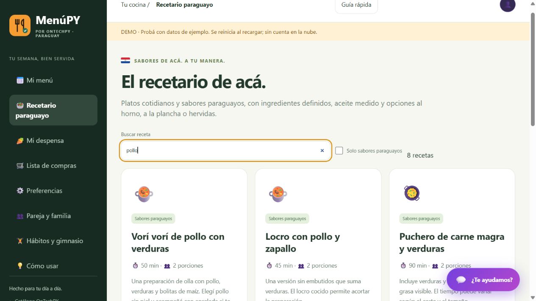The image size is (536, 301).
Task: Open Lista de compras page
Action: [53, 166]
